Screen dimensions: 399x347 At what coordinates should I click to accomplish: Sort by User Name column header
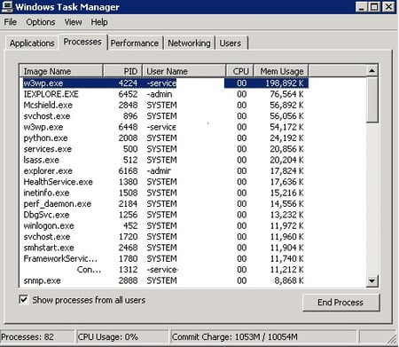(x=184, y=71)
